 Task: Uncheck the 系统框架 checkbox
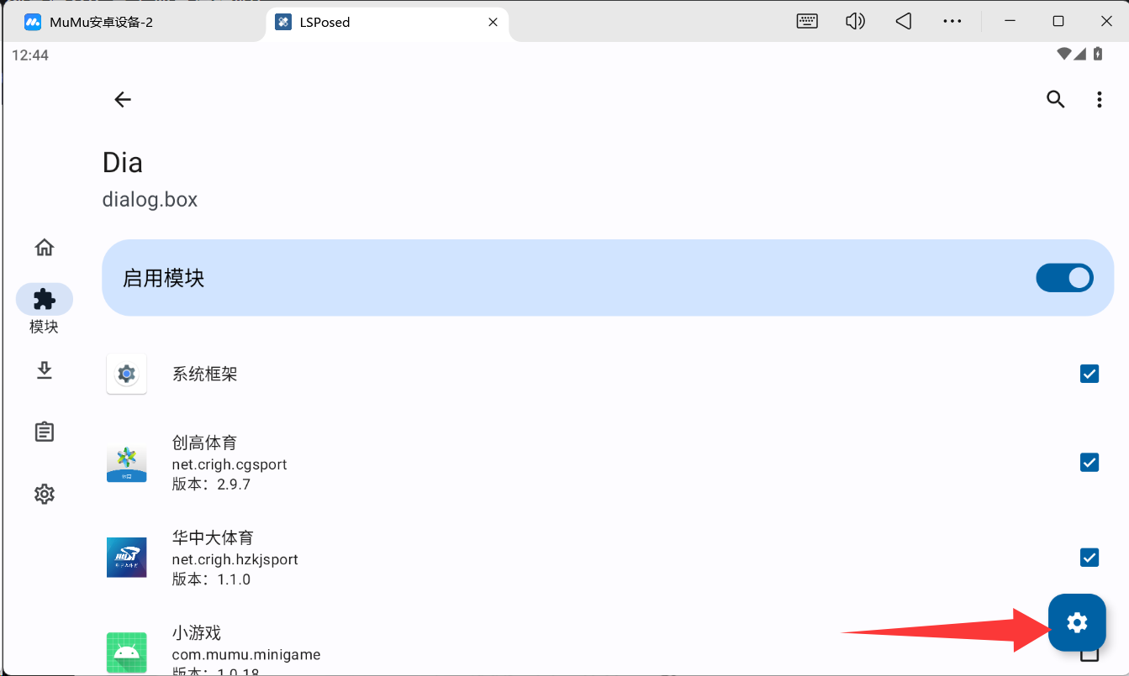(x=1089, y=374)
